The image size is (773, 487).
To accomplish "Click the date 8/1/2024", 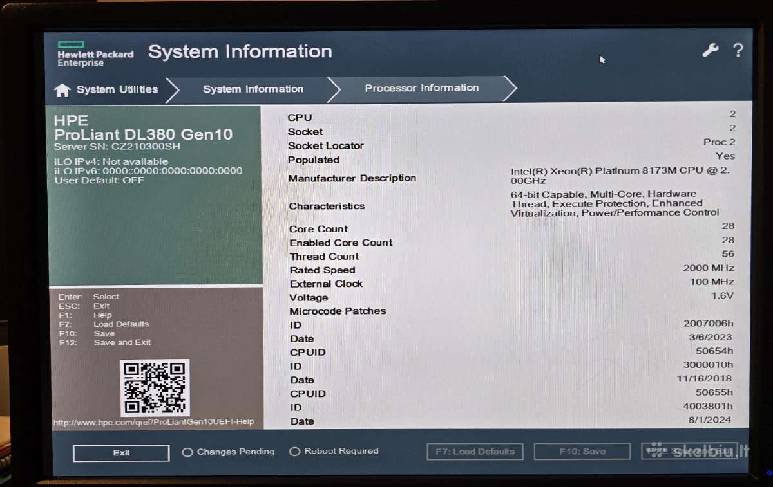I will coord(710,420).
